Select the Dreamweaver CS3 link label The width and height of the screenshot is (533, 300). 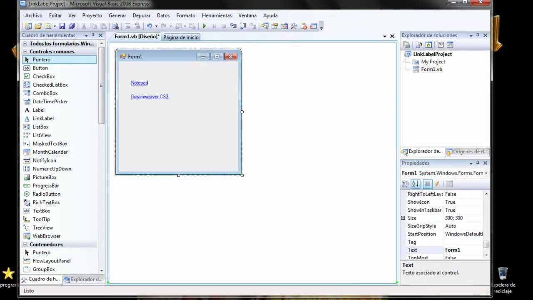(149, 97)
